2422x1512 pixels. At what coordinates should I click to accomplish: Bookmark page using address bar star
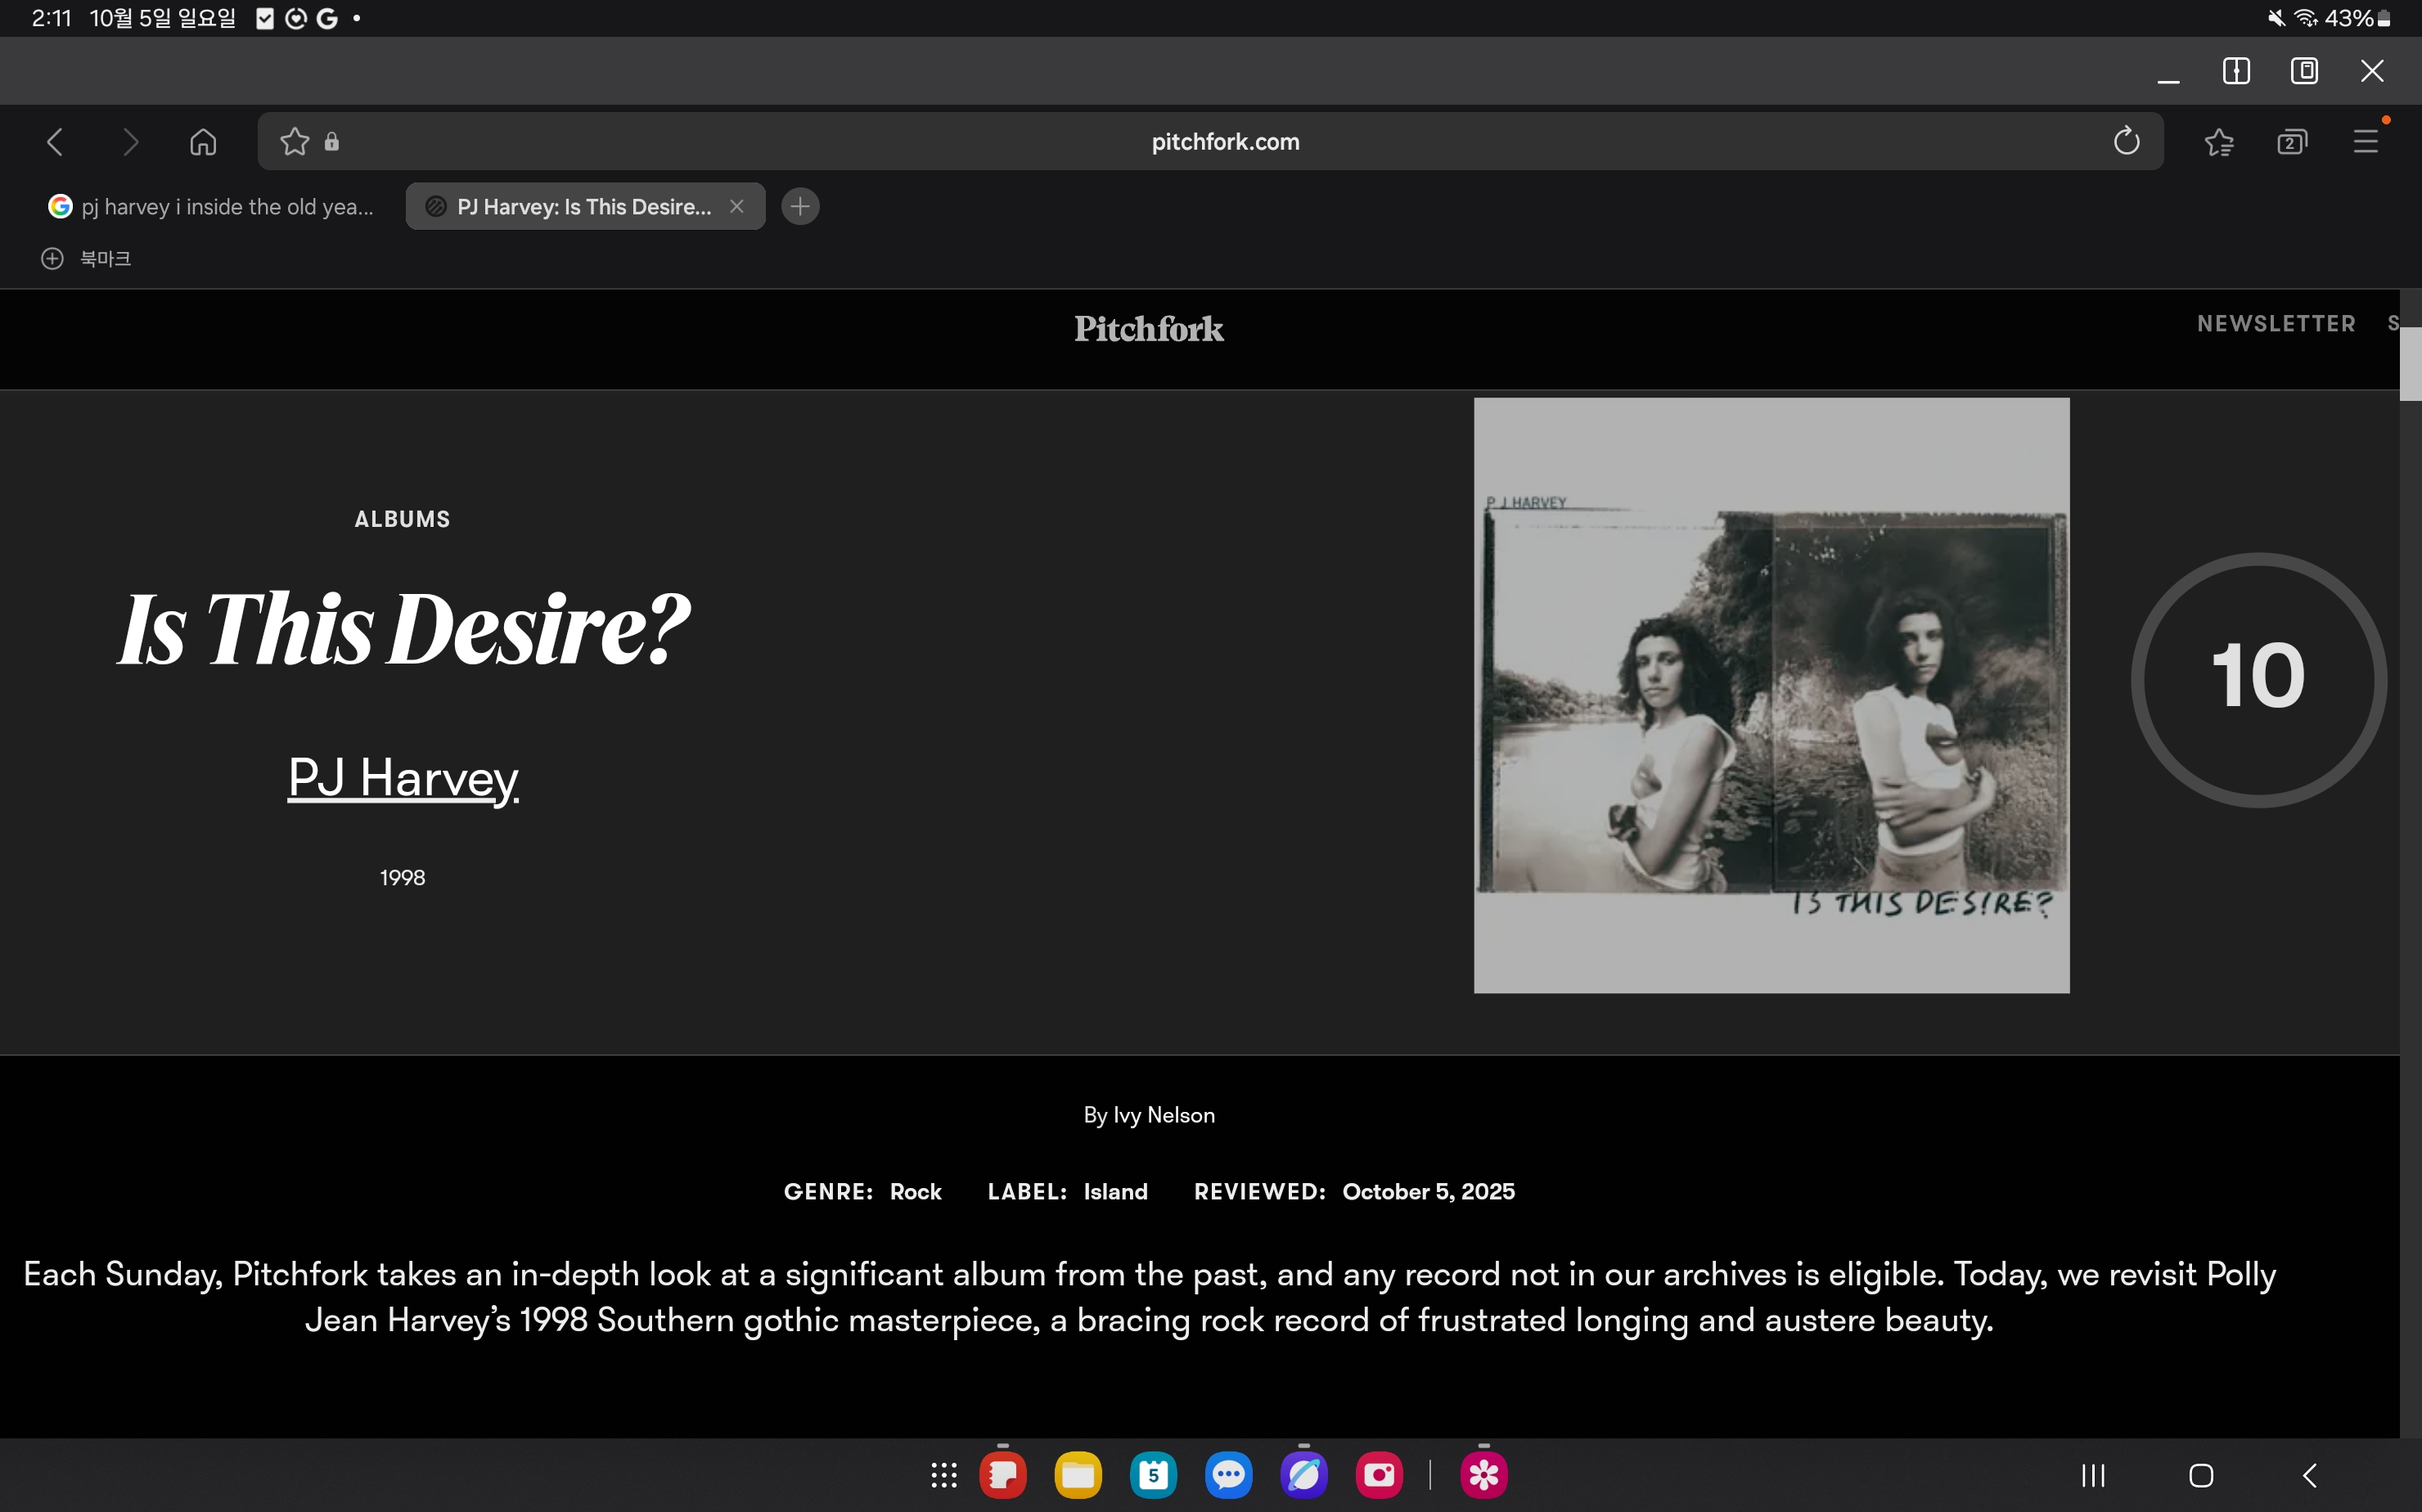click(x=294, y=141)
